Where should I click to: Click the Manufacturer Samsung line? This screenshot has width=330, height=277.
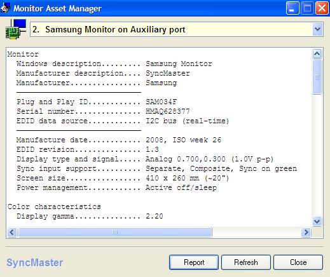[x=97, y=83]
